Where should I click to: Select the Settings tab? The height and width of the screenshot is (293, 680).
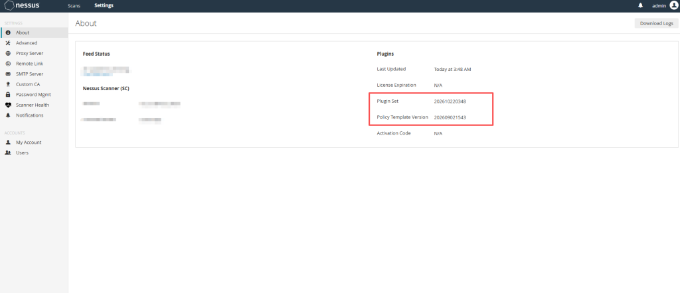[x=104, y=5]
